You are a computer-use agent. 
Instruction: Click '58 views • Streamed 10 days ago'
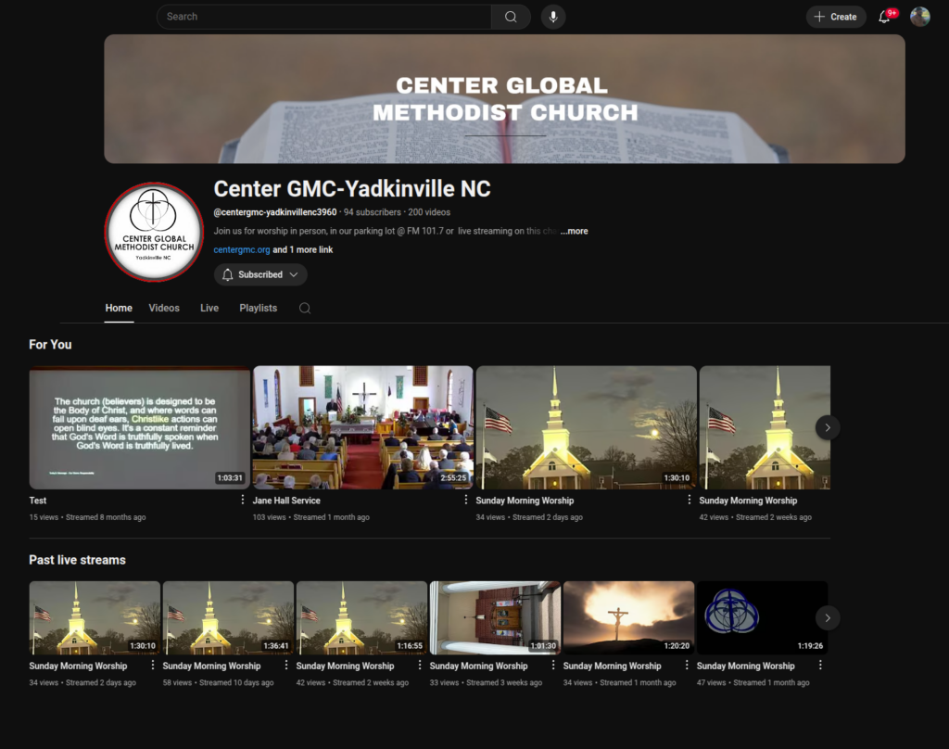[218, 683]
